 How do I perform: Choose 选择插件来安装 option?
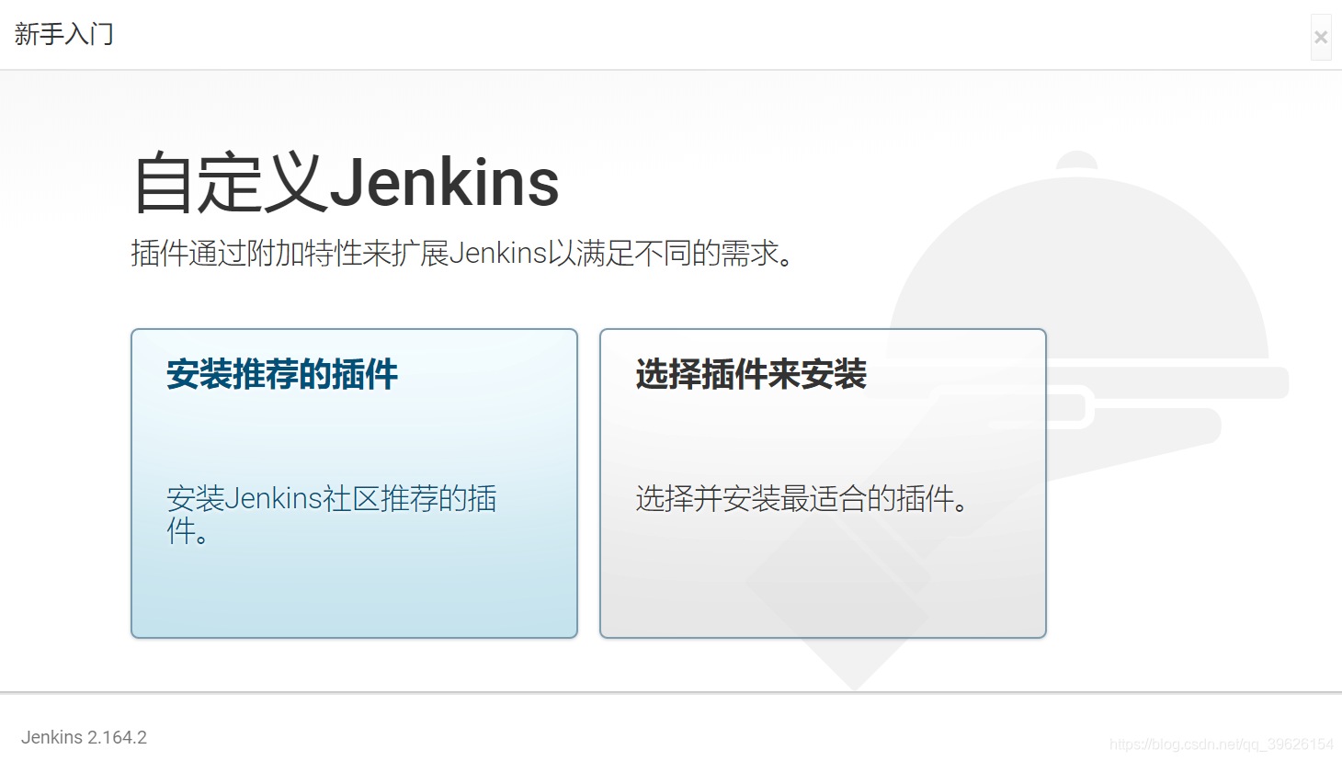[x=823, y=483]
